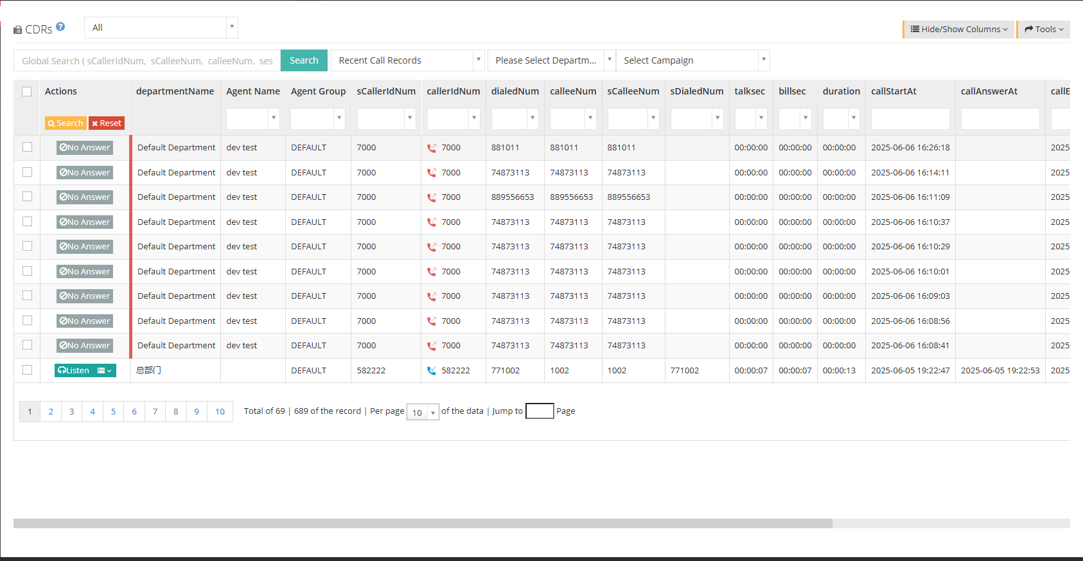
Task: Click the CDRs help question mark icon
Action: tap(60, 27)
